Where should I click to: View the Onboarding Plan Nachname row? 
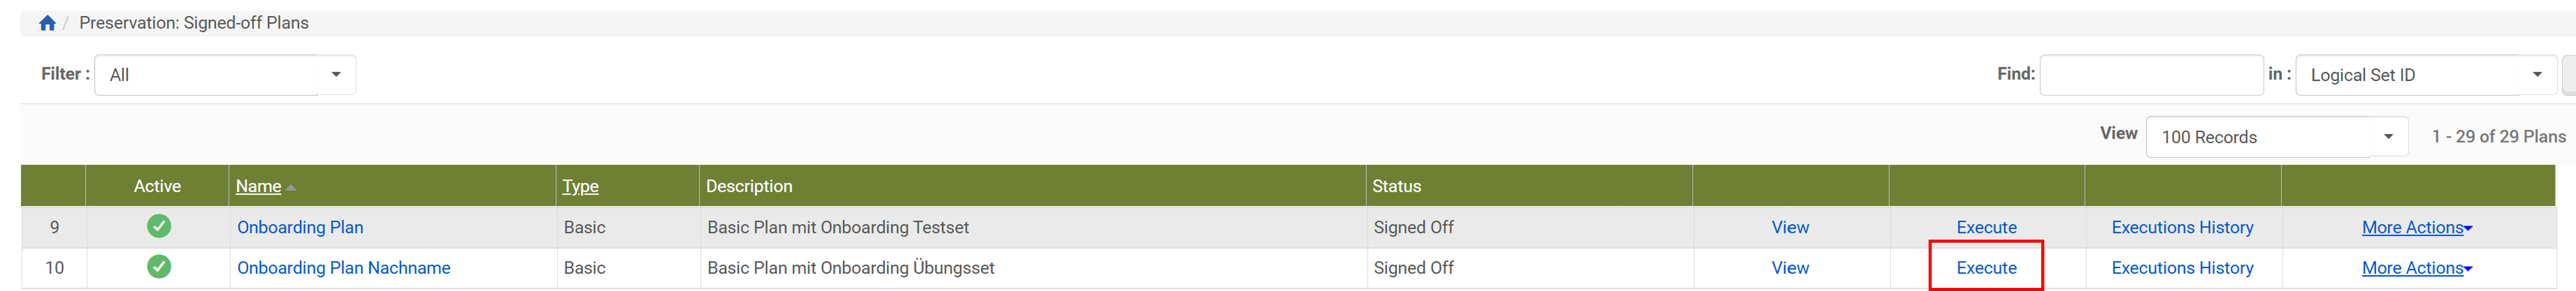(x=1790, y=268)
